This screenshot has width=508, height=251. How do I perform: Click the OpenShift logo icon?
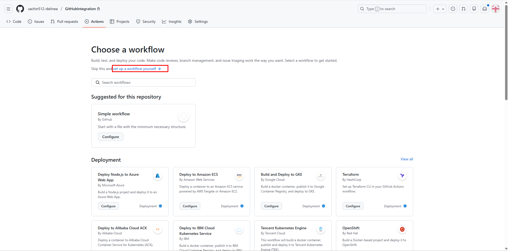(x=402, y=229)
